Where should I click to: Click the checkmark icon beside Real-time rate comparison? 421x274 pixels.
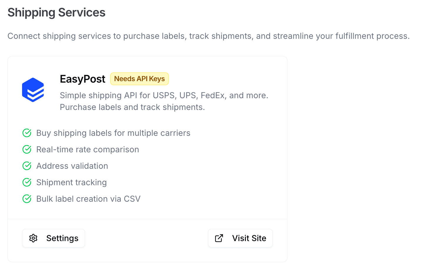coord(27,149)
